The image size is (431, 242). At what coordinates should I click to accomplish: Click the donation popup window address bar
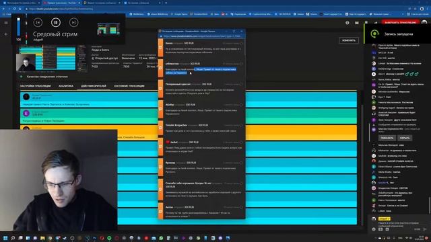(x=202, y=36)
